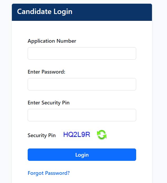Submit the candidate login form

point(82,155)
